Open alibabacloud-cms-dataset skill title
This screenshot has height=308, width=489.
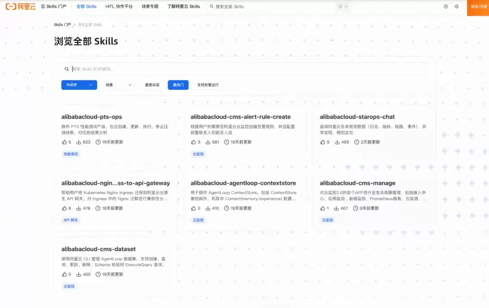pyautogui.click(x=99, y=249)
